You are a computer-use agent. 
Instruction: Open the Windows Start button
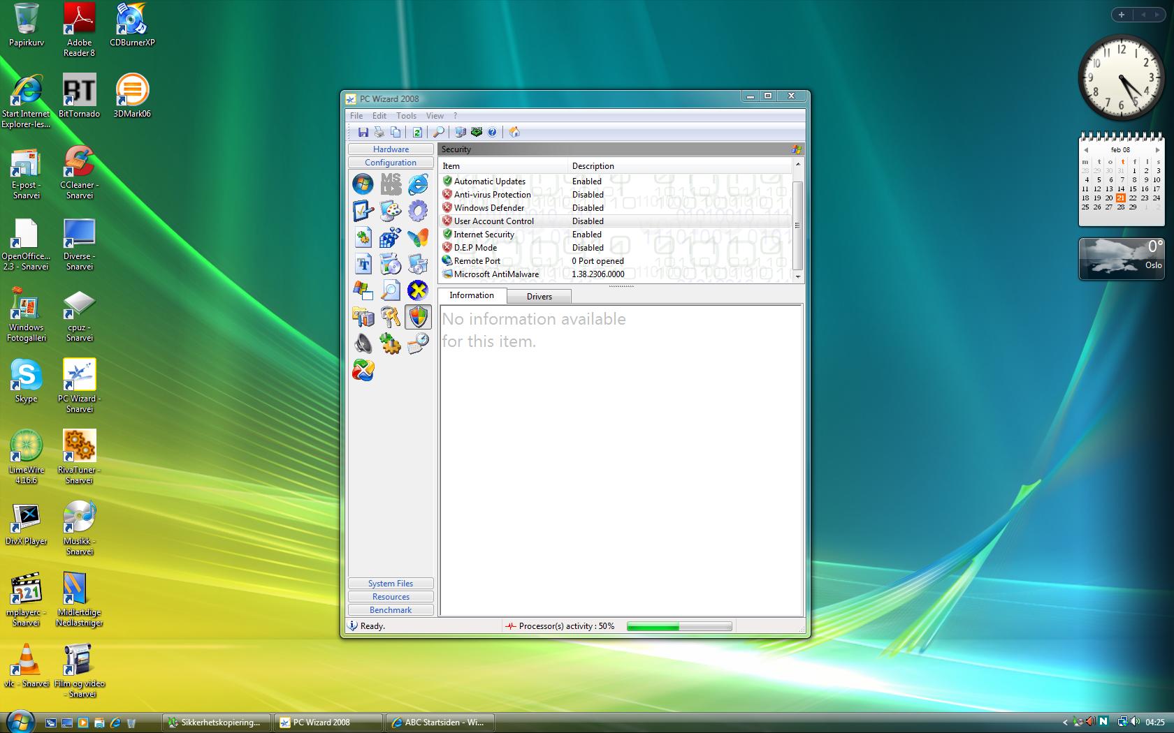19,721
